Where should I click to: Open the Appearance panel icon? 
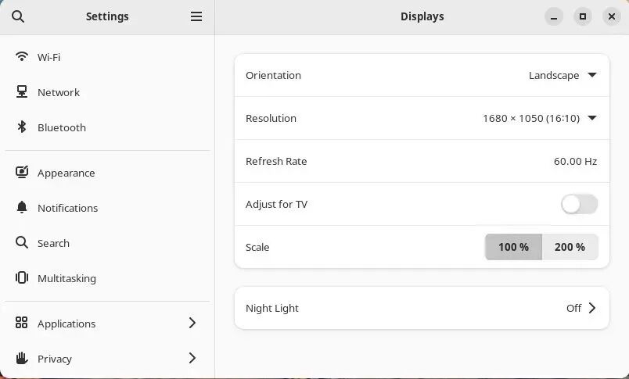coord(22,172)
